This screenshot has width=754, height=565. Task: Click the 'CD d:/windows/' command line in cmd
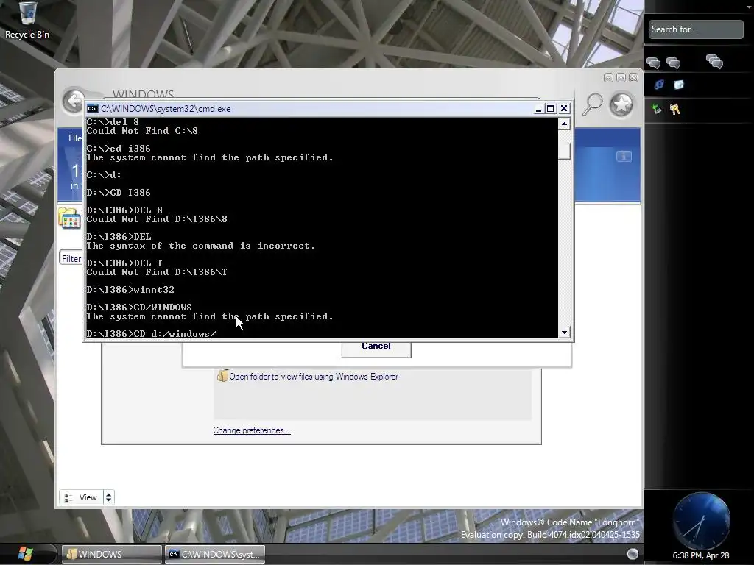coord(152,334)
